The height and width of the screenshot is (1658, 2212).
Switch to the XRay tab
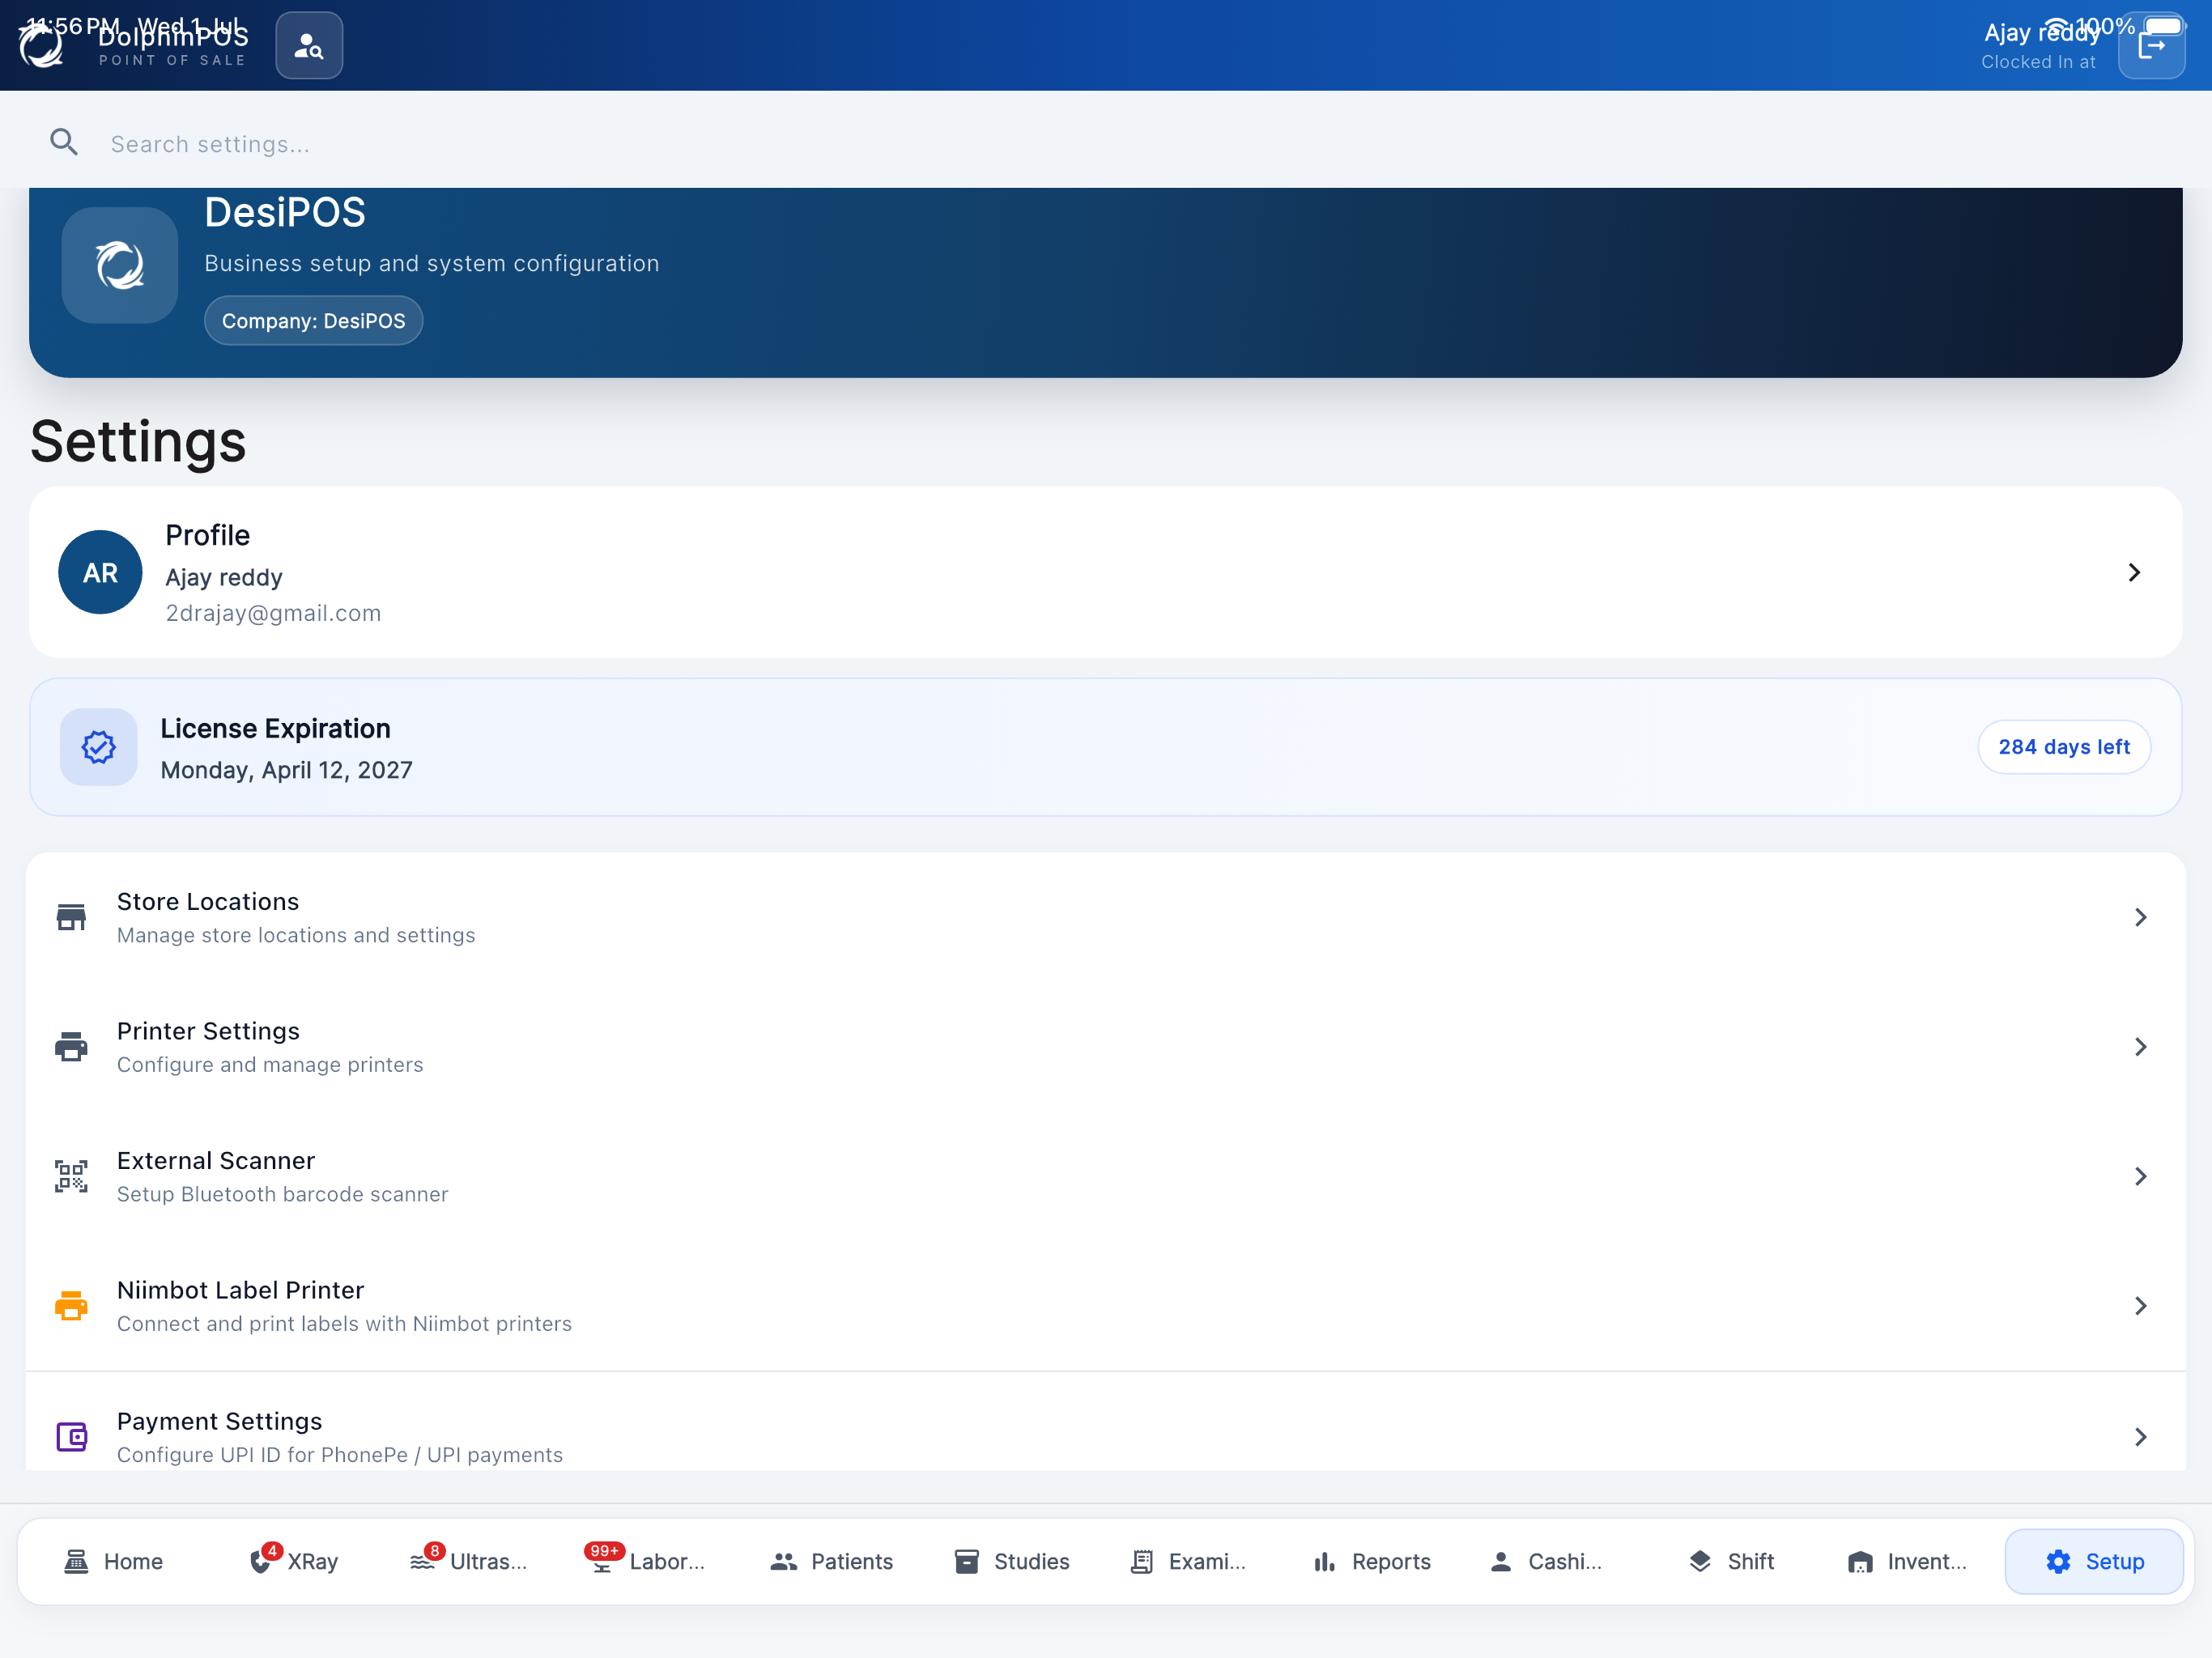tap(294, 1561)
